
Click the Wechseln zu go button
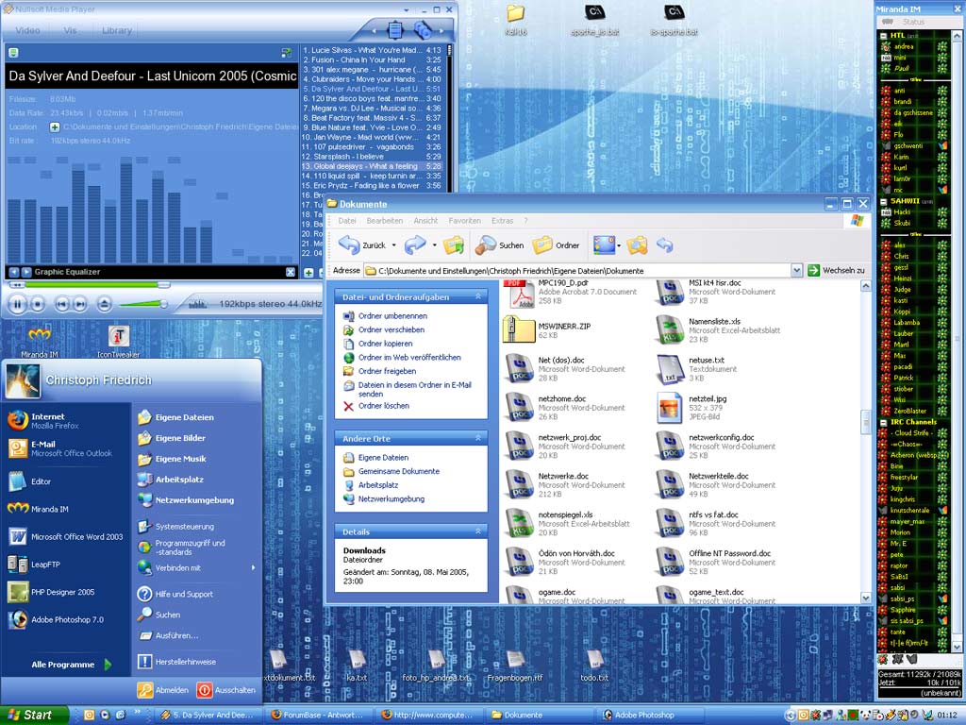point(836,270)
